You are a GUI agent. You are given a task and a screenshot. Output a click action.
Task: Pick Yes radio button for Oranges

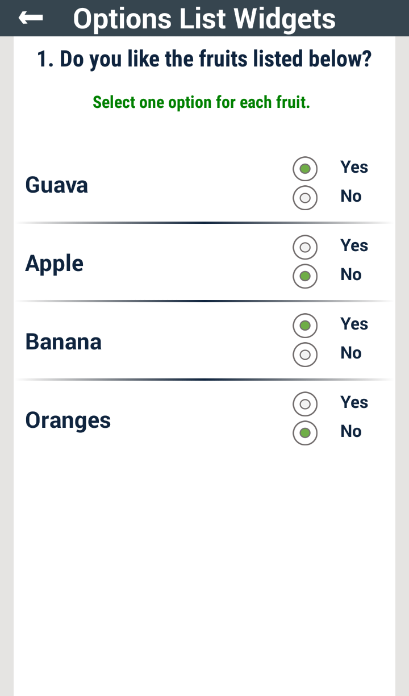click(305, 404)
